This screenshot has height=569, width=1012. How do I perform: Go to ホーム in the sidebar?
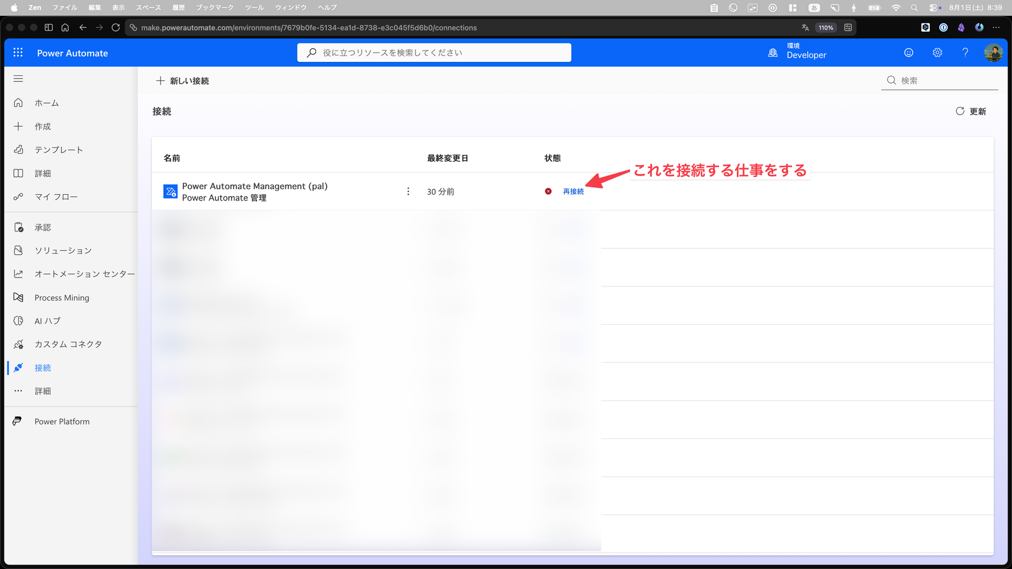click(x=47, y=103)
